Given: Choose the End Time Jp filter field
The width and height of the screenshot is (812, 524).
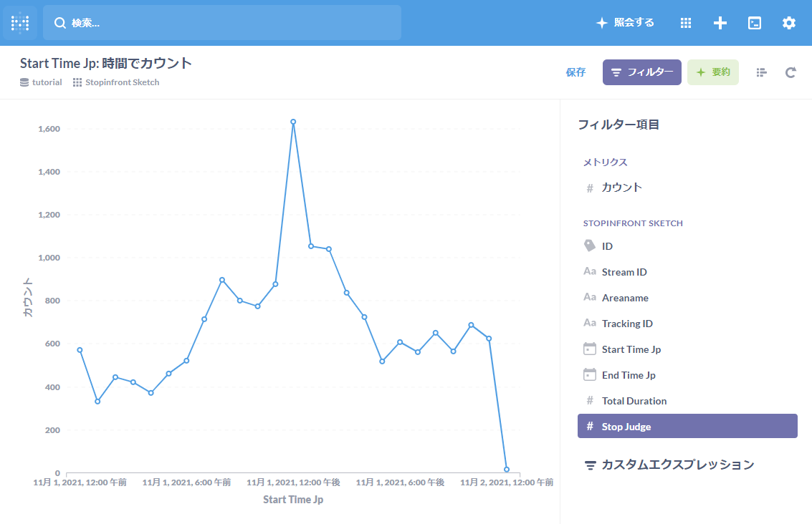Looking at the screenshot, I should click(628, 375).
